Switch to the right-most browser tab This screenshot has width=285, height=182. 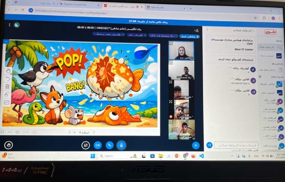point(166,8)
